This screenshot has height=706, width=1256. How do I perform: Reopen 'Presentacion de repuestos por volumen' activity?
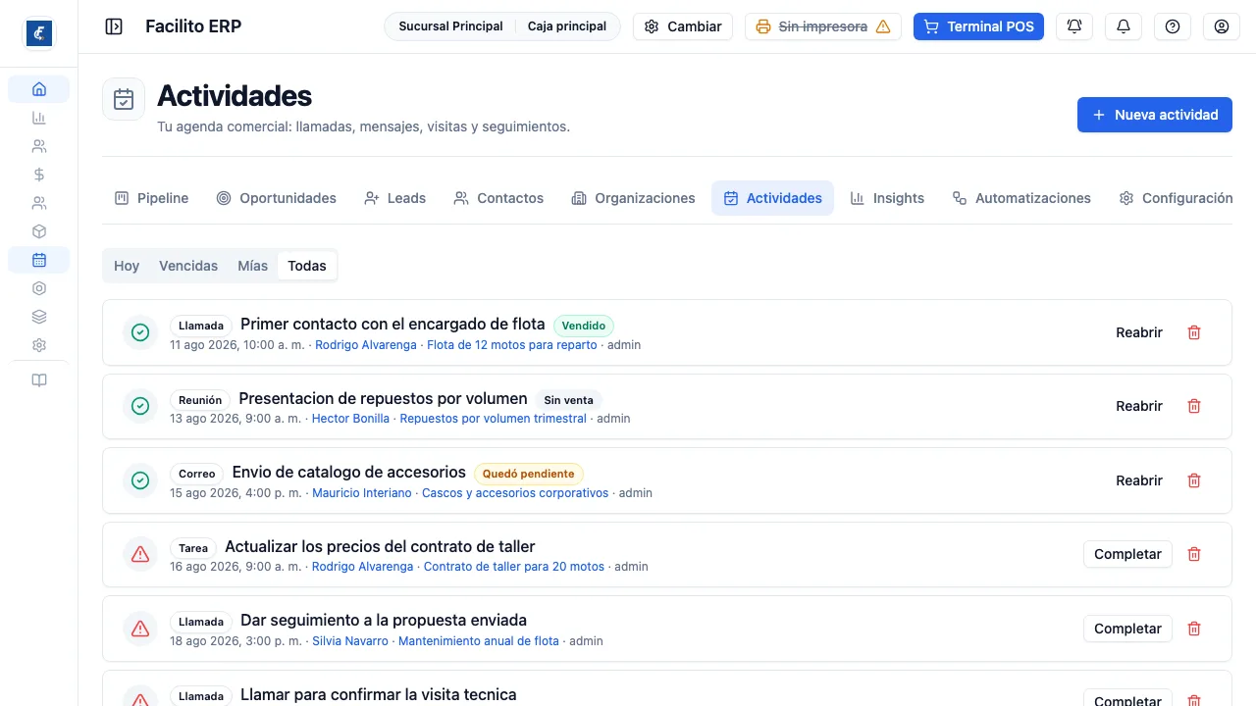coord(1139,406)
